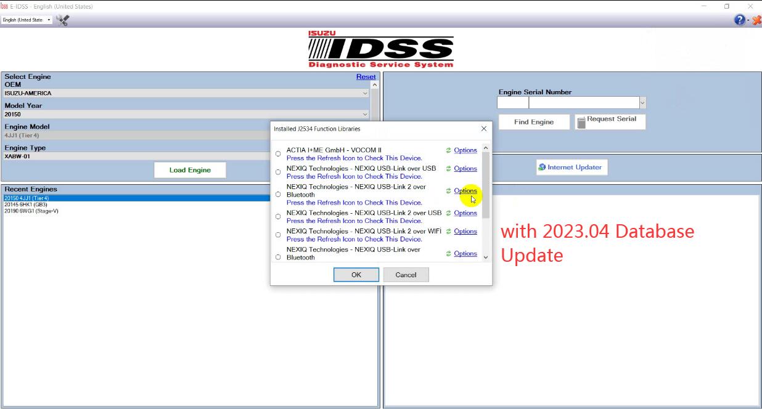This screenshot has height=409, width=762.
Task: Select NEXIQ USB-Link 2 over USB radio
Action: click(278, 217)
